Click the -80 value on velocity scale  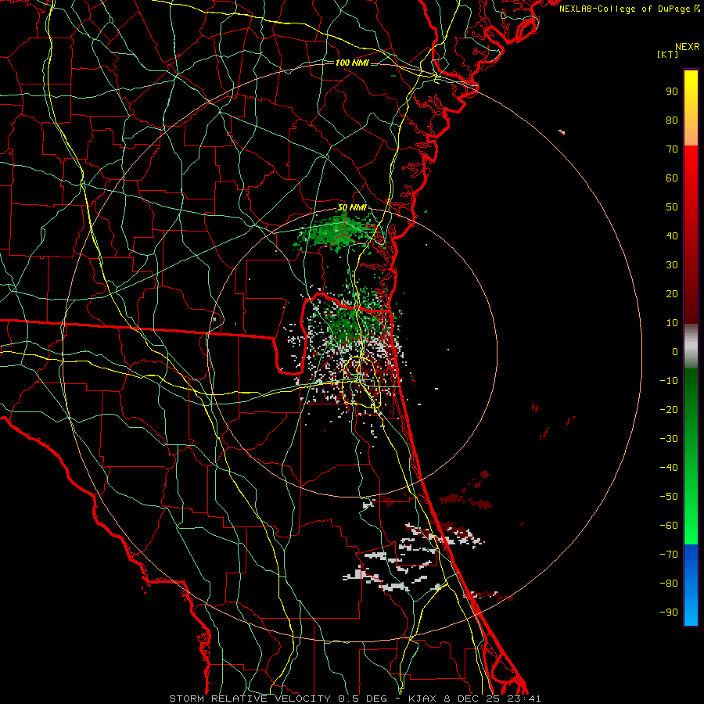coord(669,584)
